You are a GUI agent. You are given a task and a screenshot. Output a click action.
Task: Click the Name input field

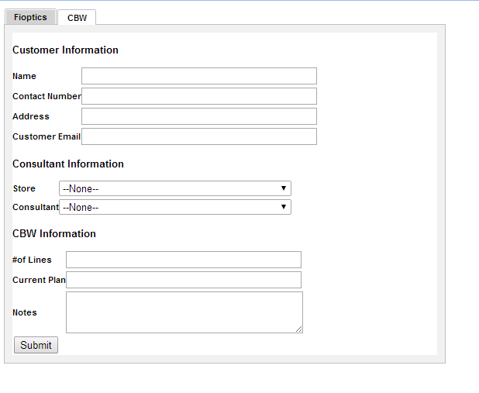pos(198,76)
